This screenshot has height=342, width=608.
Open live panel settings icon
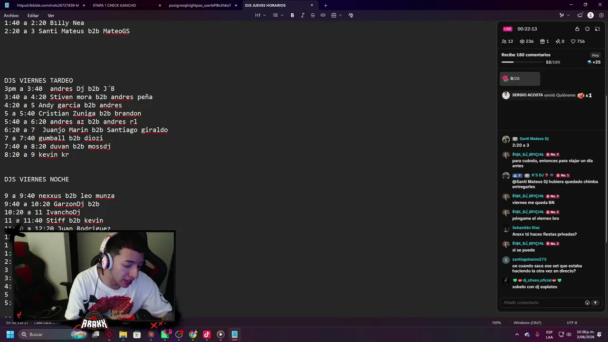click(x=588, y=29)
